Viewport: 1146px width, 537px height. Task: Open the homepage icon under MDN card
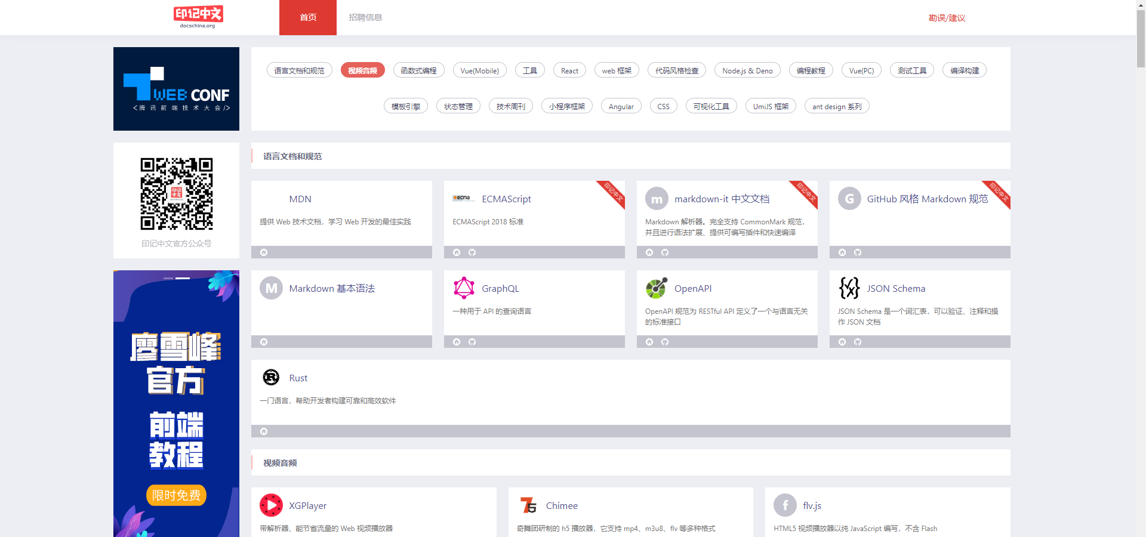pos(264,252)
